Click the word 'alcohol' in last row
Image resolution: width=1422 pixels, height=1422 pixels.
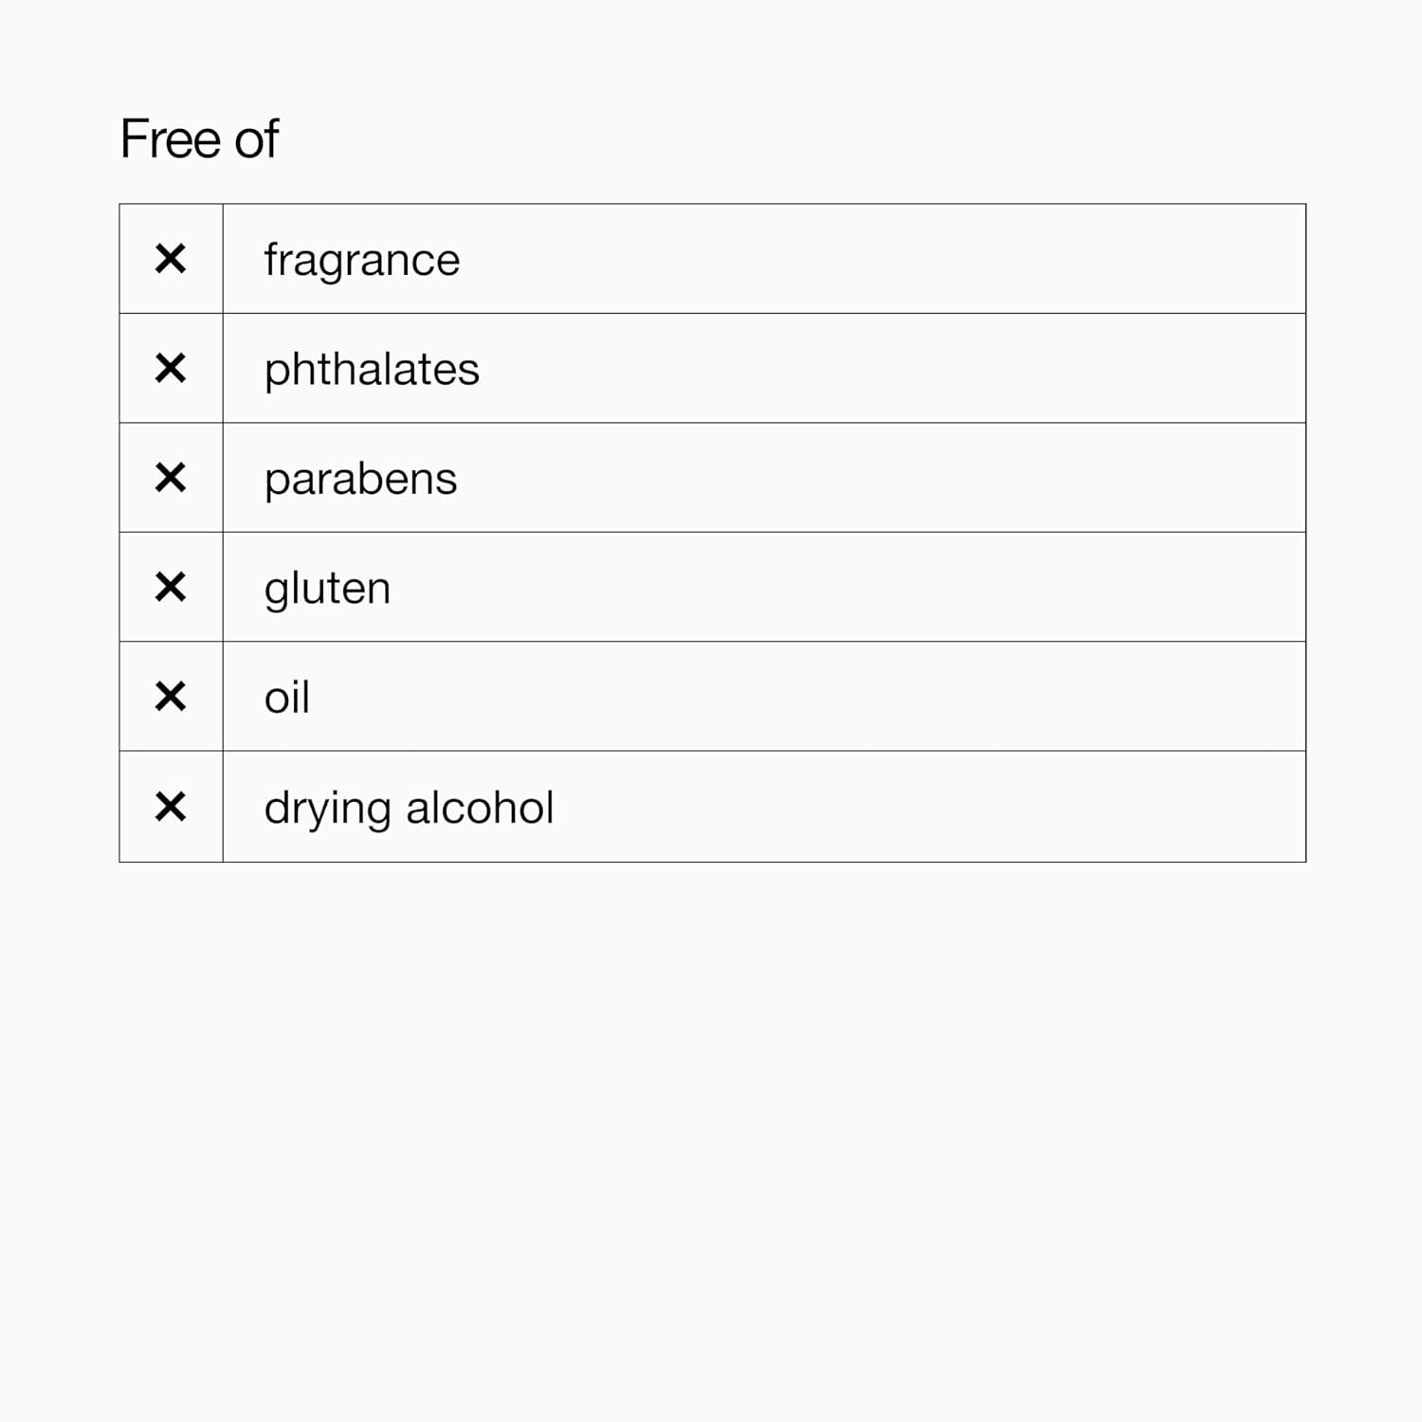480,808
